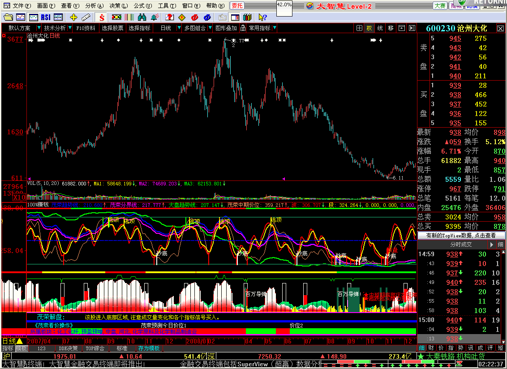Click the yellow diamond warning icon
Image resolution: width=507 pixels, height=369 pixels.
[182, 17]
